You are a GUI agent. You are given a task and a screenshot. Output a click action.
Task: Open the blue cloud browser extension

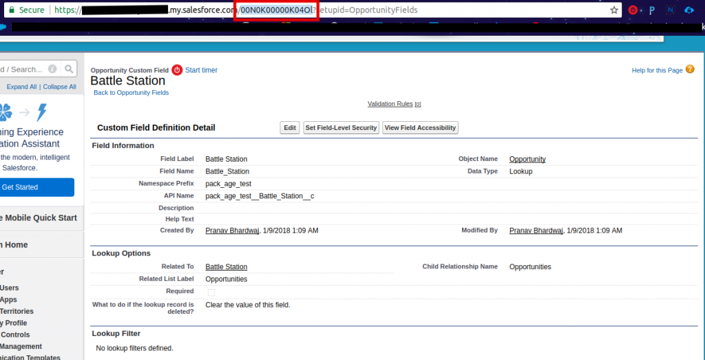coord(691,10)
